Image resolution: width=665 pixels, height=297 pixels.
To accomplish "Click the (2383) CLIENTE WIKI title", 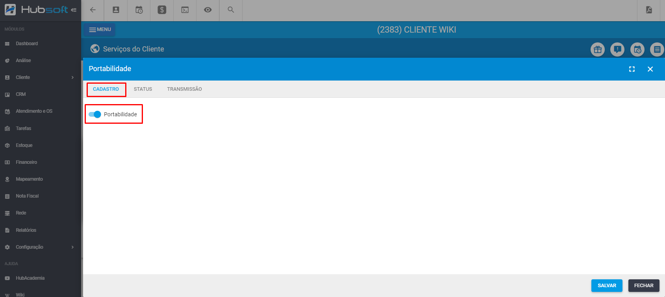I will (x=417, y=30).
